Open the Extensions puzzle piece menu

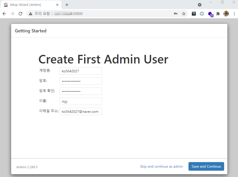point(218,14)
